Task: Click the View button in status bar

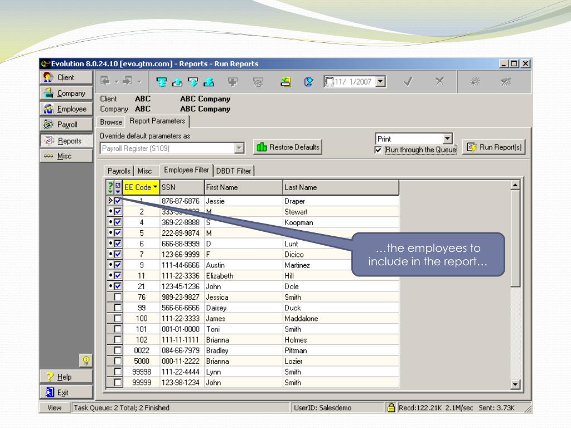Action: [55, 407]
